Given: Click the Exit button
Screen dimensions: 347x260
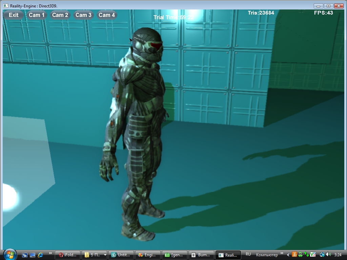Looking at the screenshot, I should 14,15.
